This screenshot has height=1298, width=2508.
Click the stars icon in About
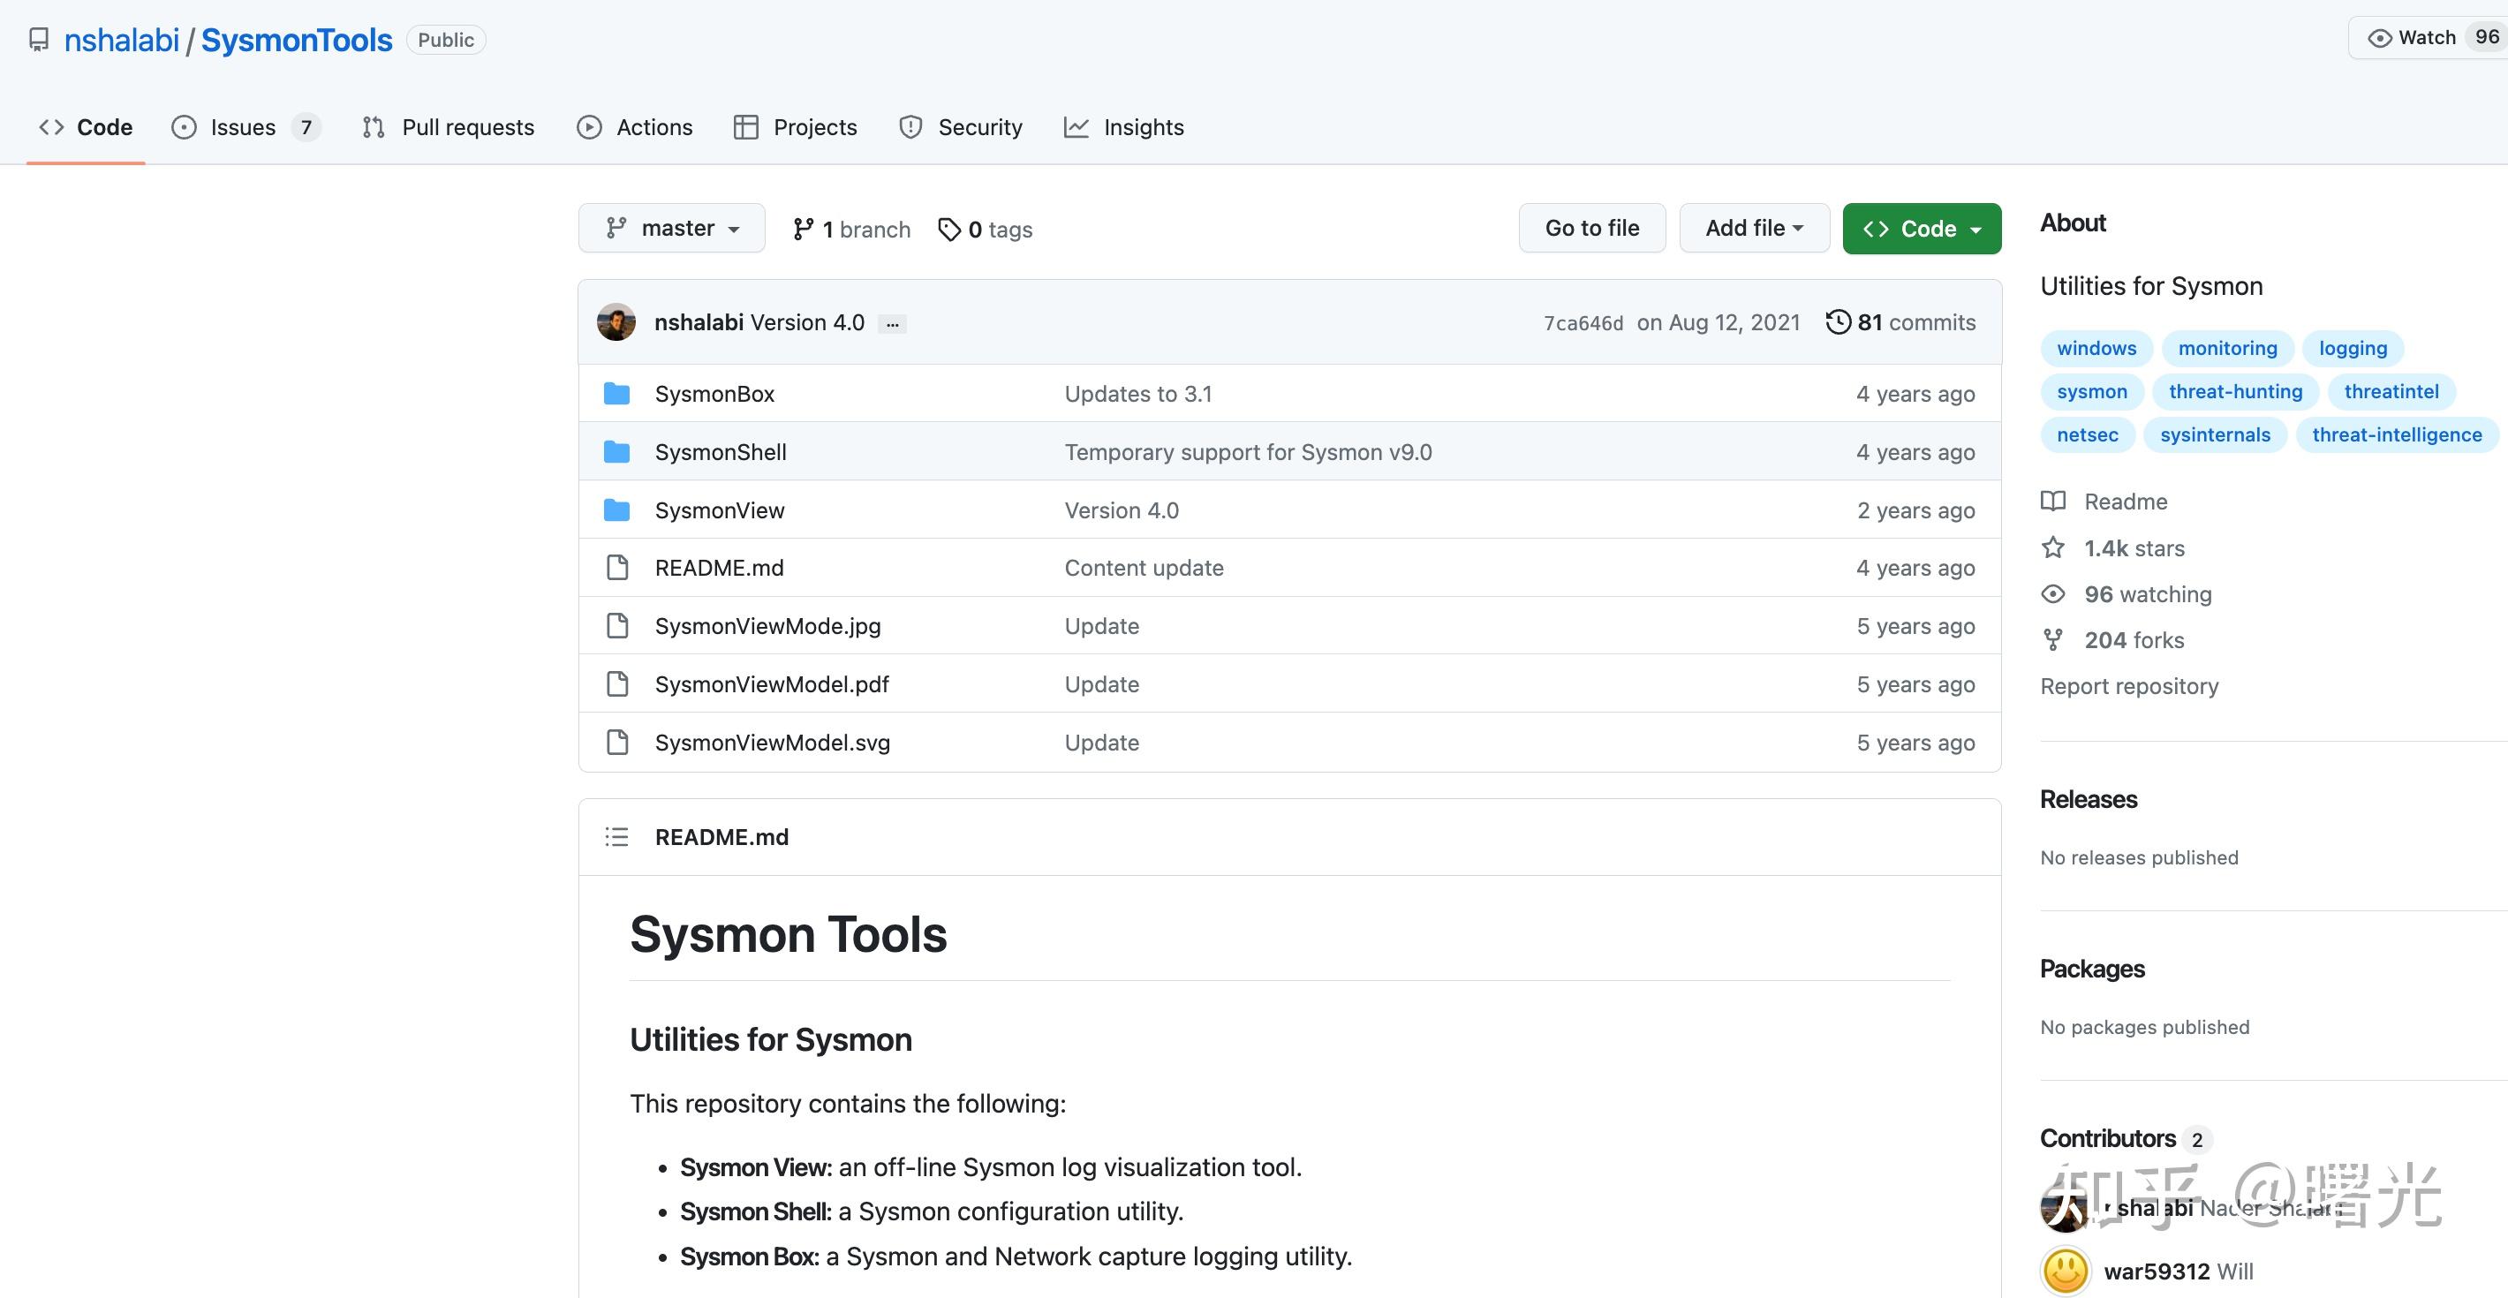pyautogui.click(x=2053, y=548)
